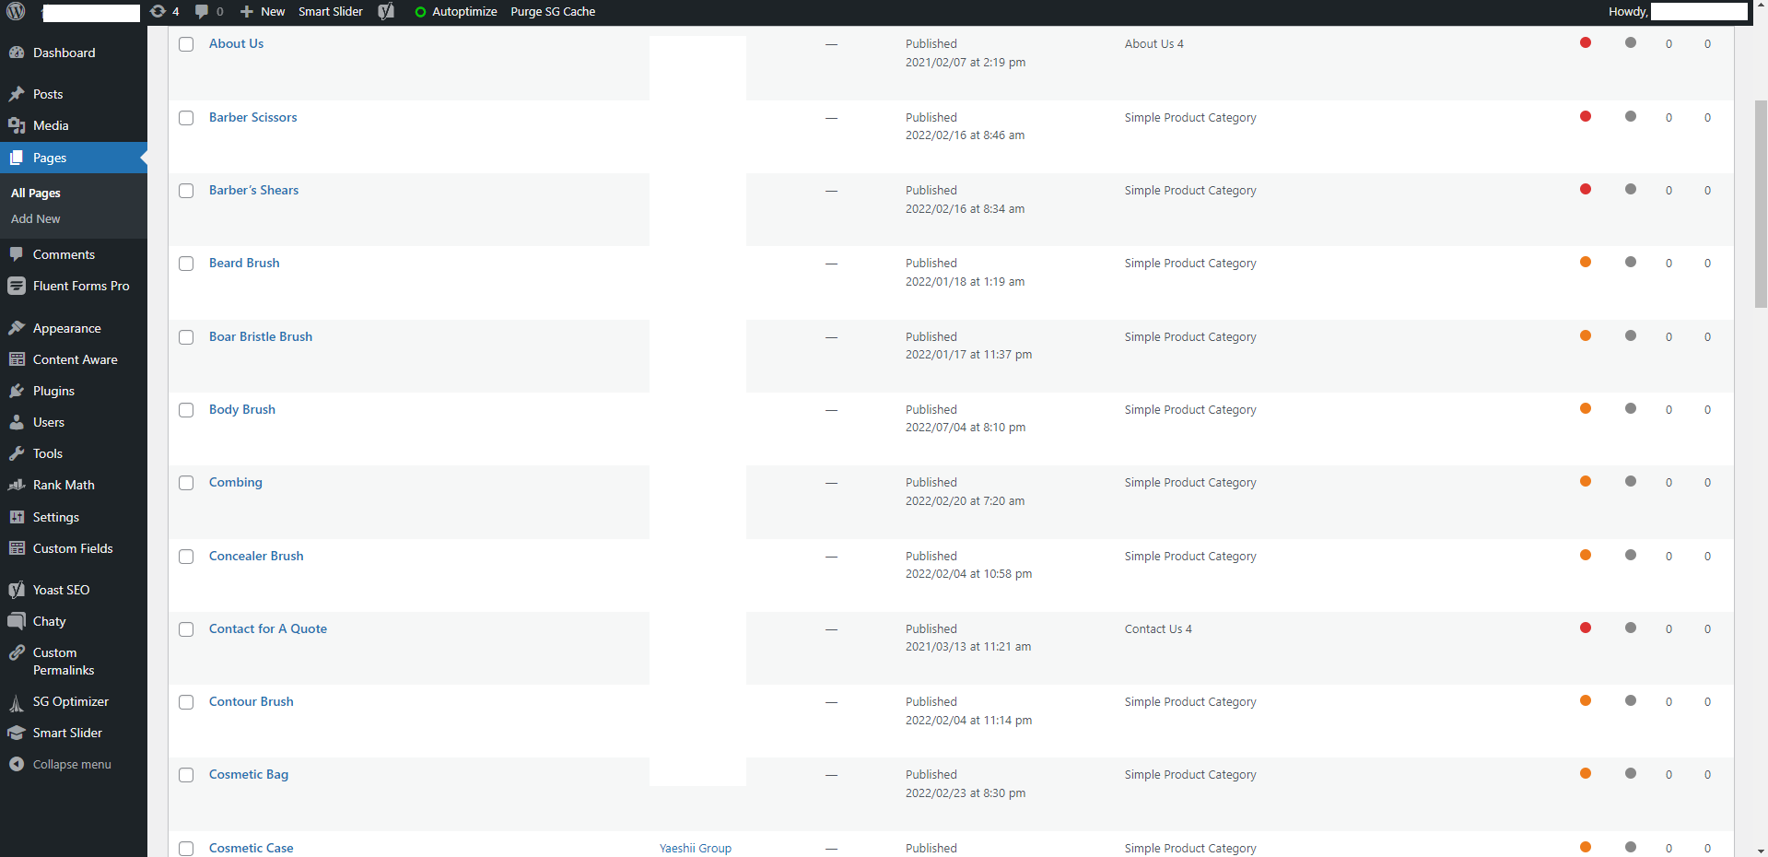Check the checkbox next to Barber Scissors

pos(186,118)
